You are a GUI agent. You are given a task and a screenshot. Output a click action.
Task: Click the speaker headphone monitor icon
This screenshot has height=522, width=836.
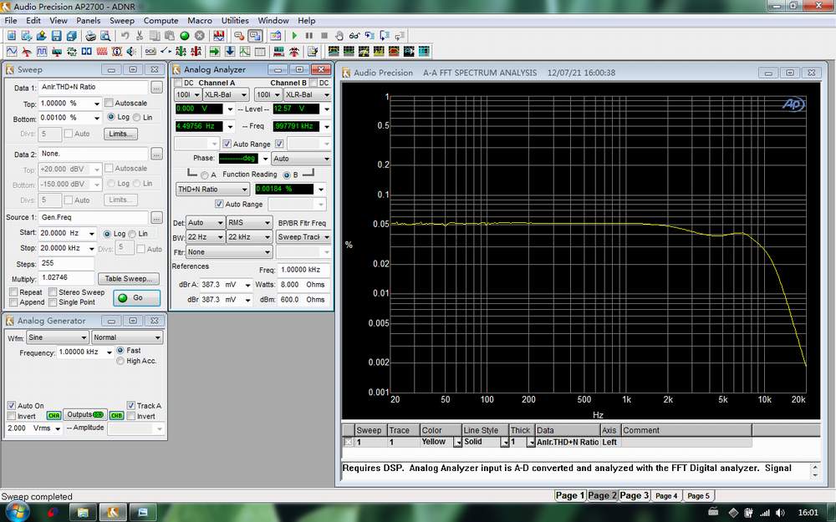[130, 51]
